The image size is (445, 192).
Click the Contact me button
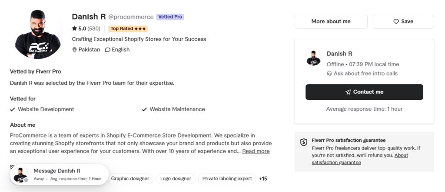364,92
